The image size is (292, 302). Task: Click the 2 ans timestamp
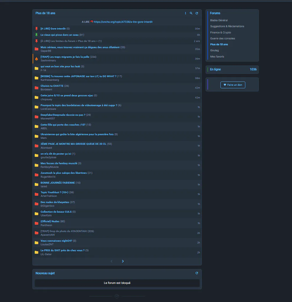[x=197, y=41]
